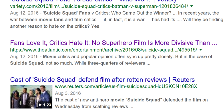Click the variety.com green URL text
Screen dimensions: 223x109
click(99, 6)
